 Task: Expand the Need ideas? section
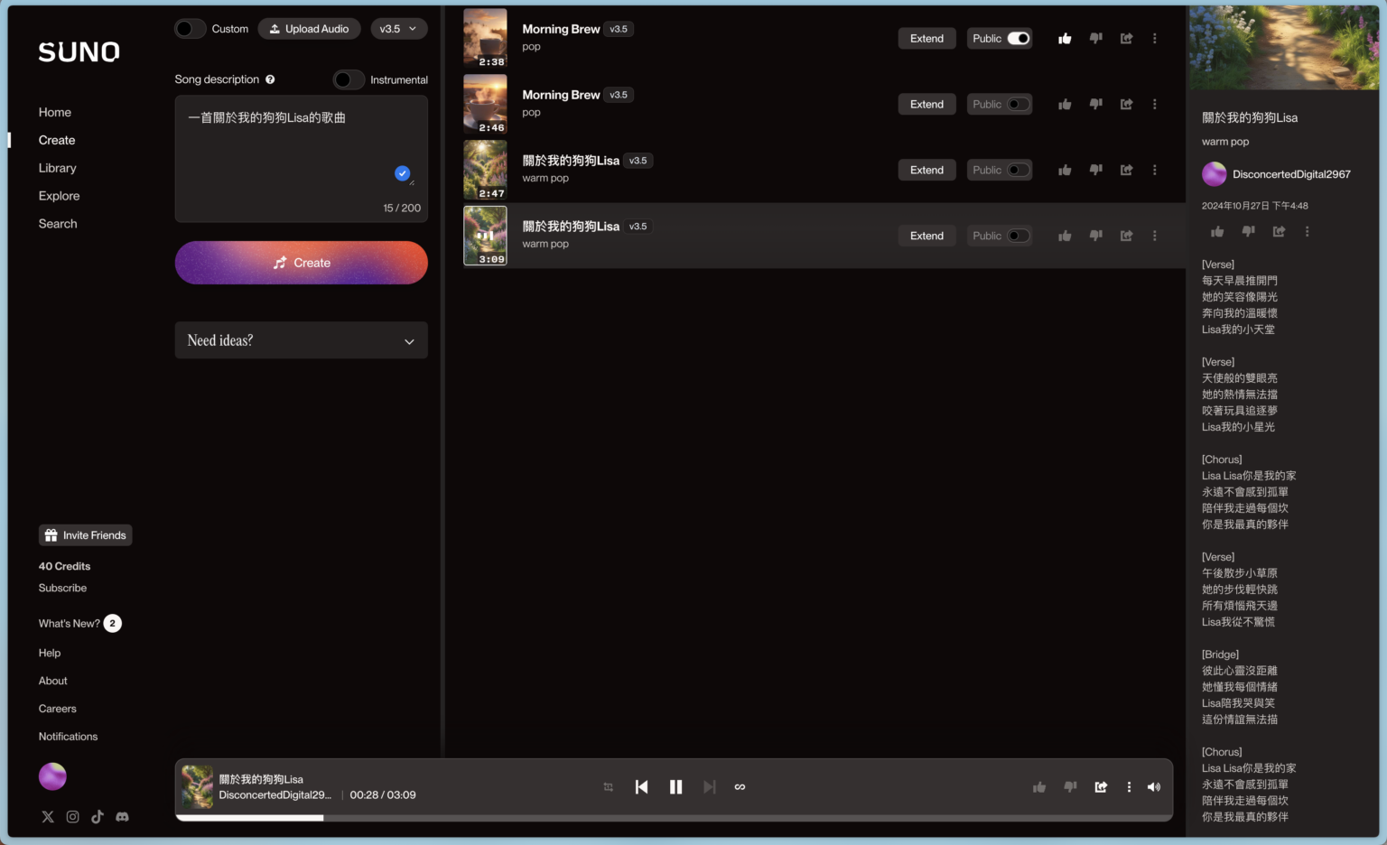click(301, 340)
